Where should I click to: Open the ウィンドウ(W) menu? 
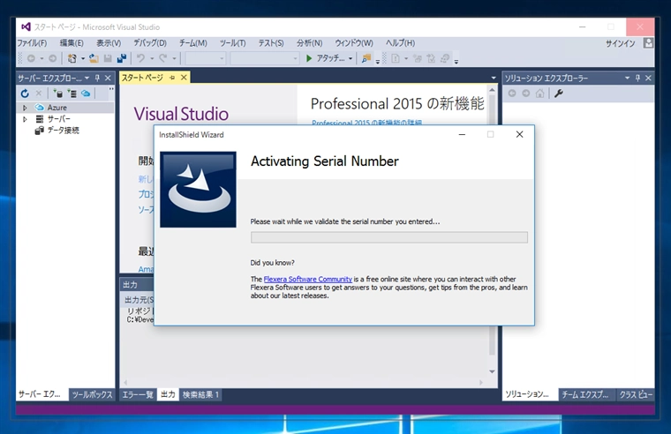click(x=354, y=42)
